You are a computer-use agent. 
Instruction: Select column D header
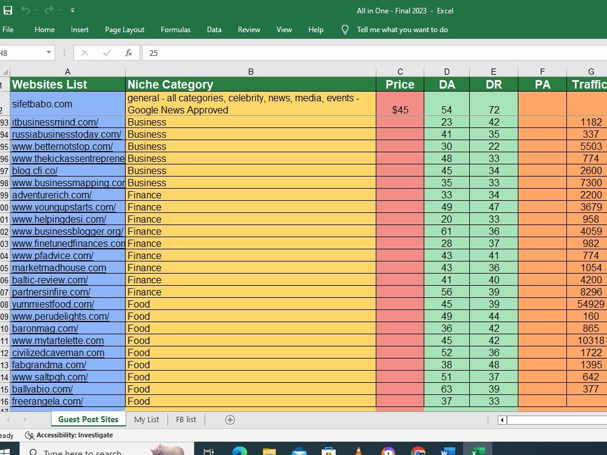447,72
